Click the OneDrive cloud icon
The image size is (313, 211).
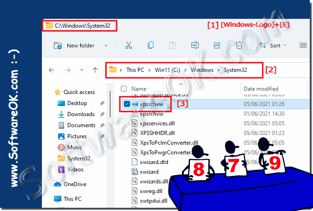click(58, 184)
